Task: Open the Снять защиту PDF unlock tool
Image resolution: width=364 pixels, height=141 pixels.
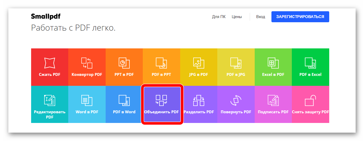Action: pos(310,104)
